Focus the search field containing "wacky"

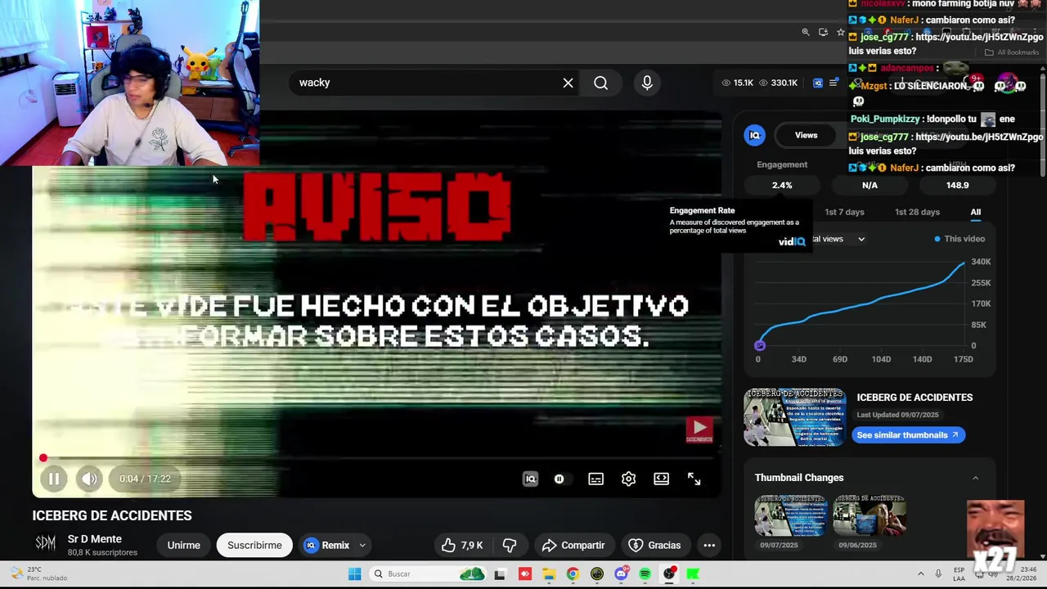pos(425,83)
